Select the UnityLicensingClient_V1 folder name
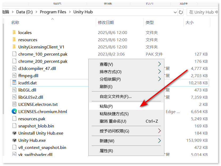The height and width of the screenshot is (166, 221). click(41, 47)
